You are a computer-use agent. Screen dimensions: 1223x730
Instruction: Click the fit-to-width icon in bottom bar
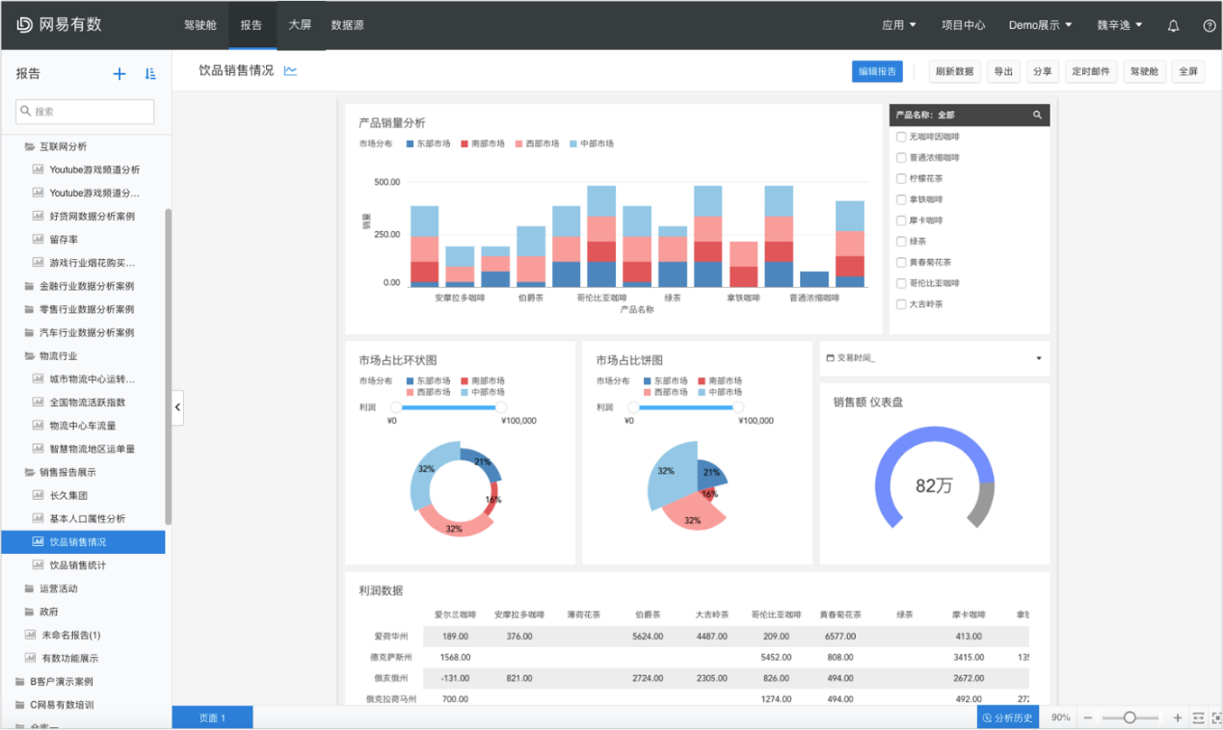1198,718
